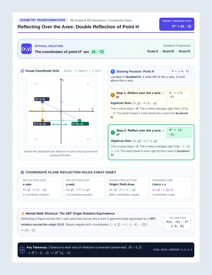Click the QIII quadrant label
This screenshot has height=275, width=212.
tap(36, 139)
